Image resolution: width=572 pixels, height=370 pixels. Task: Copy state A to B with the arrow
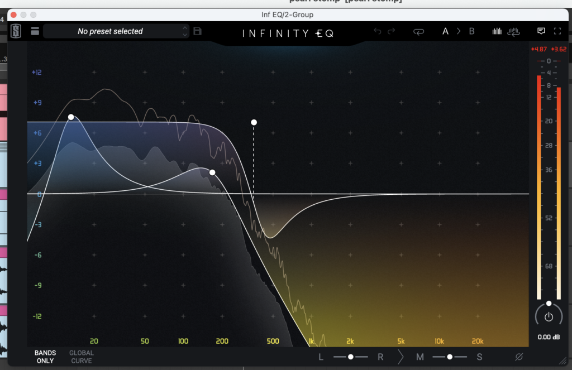coord(459,31)
